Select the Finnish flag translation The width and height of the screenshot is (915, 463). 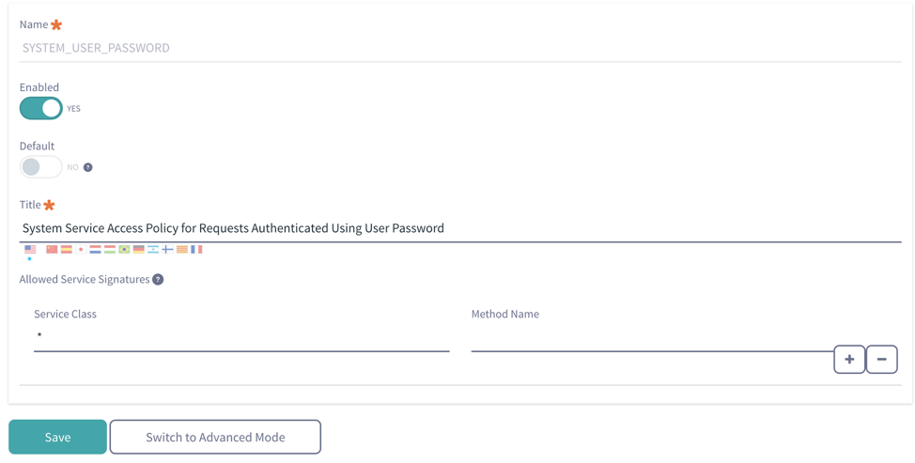(167, 250)
